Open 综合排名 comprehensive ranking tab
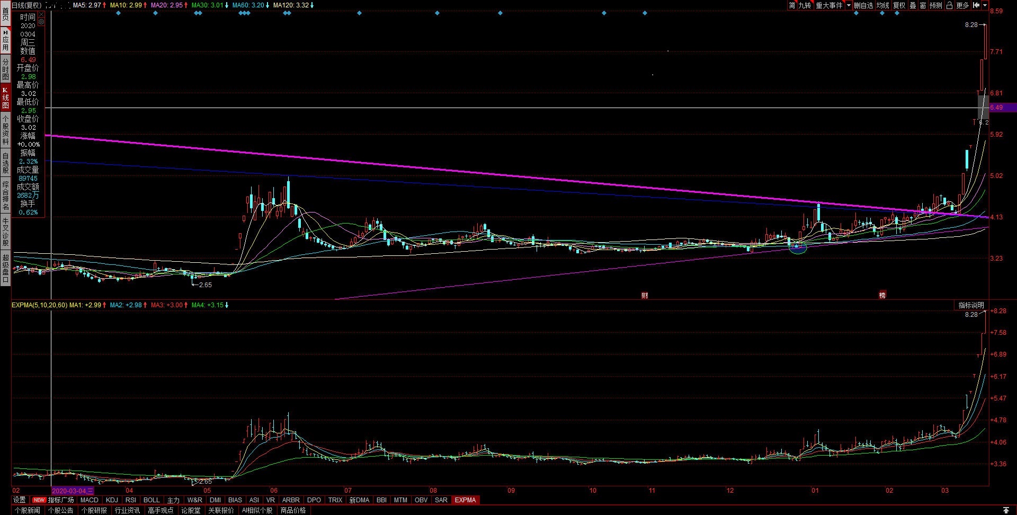The height and width of the screenshot is (515, 1017). click(x=5, y=195)
